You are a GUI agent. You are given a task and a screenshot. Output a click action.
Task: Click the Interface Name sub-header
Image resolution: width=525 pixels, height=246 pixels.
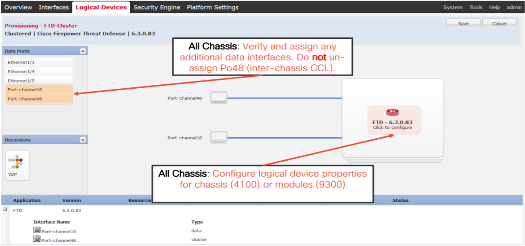pyautogui.click(x=52, y=222)
